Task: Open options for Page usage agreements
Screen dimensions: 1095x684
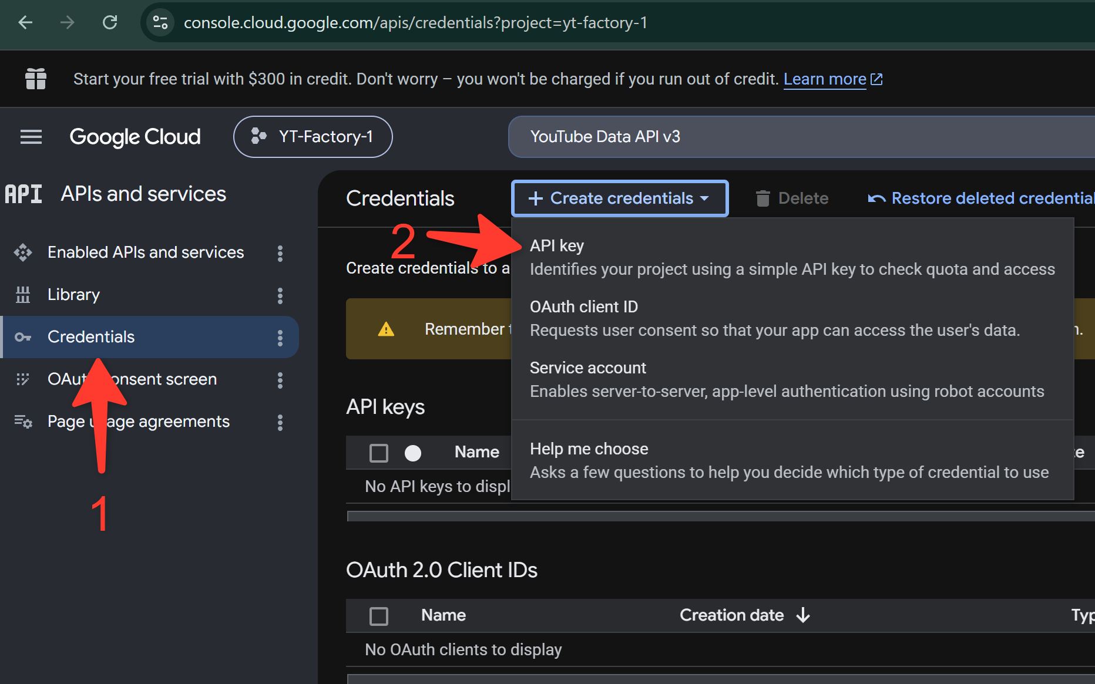Action: (280, 422)
